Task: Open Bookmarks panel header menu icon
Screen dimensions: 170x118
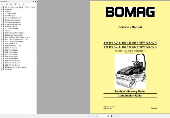Action: (33, 1)
